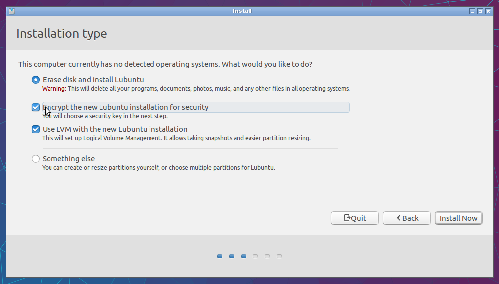Click the second progress dot indicator
Image resolution: width=499 pixels, height=284 pixels.
(x=232, y=256)
